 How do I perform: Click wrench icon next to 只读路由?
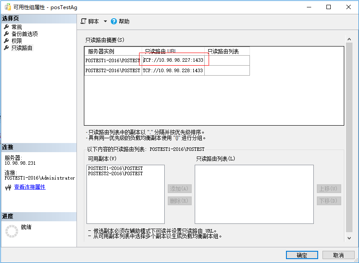(7, 47)
